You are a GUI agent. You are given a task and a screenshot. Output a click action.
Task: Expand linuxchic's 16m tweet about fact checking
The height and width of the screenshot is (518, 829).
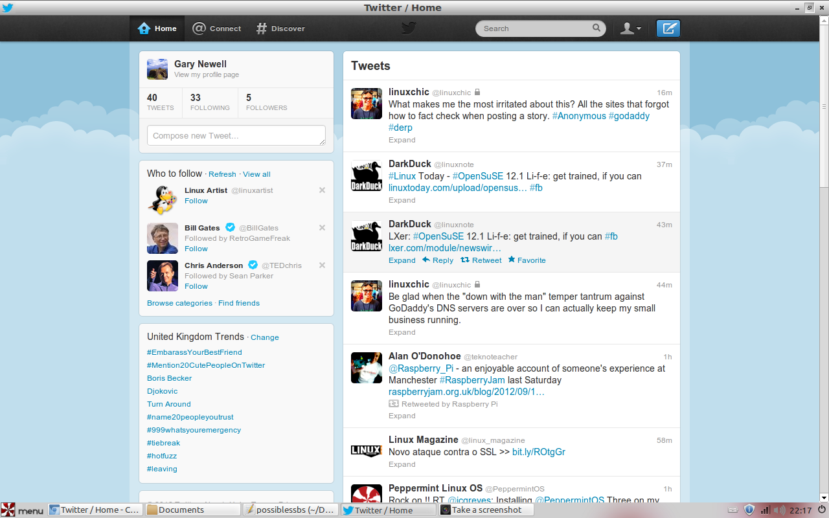tap(402, 140)
